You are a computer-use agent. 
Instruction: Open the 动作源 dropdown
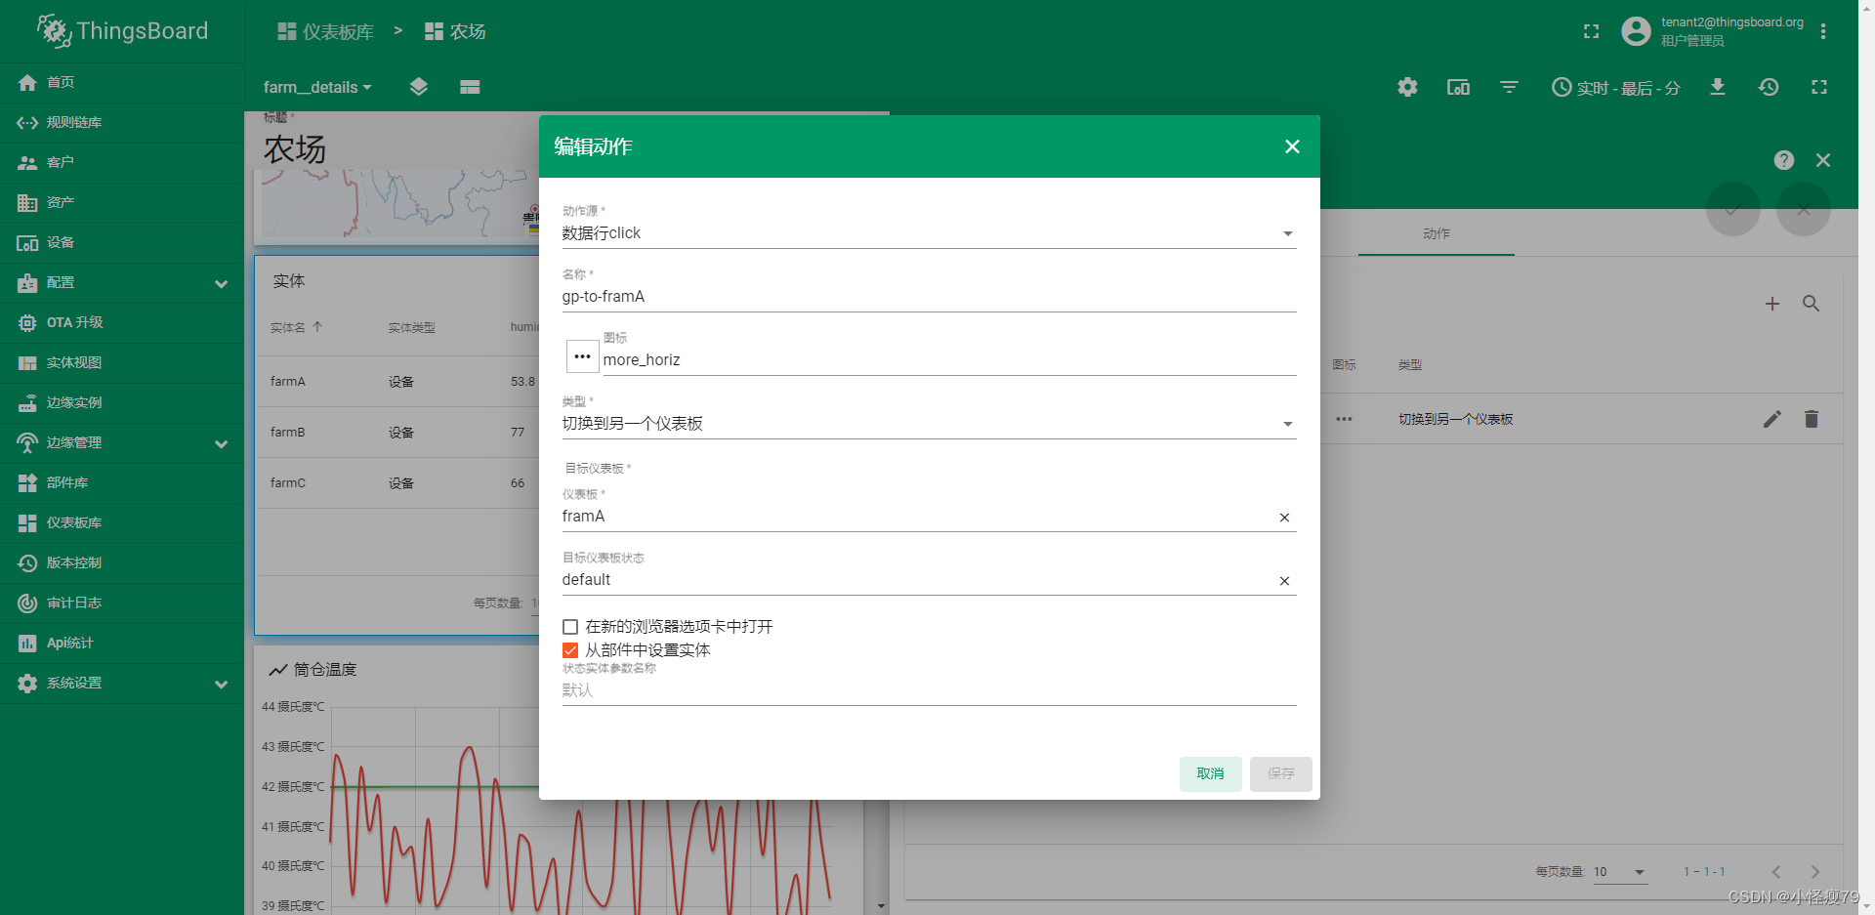coord(929,233)
